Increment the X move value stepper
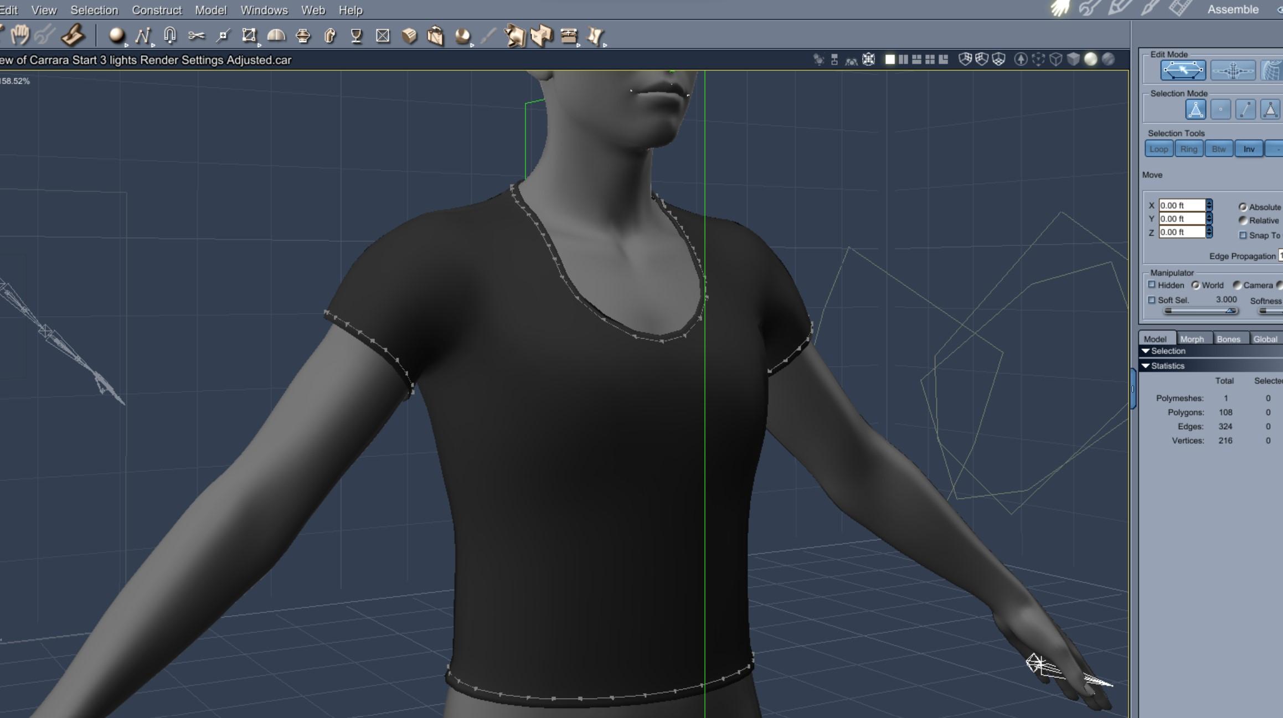The image size is (1283, 718). point(1209,203)
